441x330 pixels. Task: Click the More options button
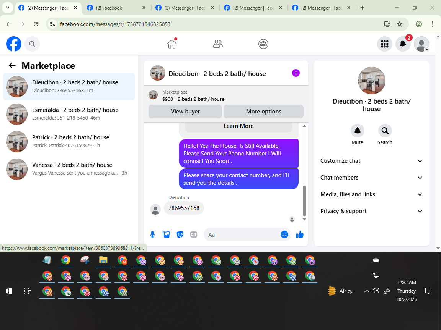coord(263,112)
